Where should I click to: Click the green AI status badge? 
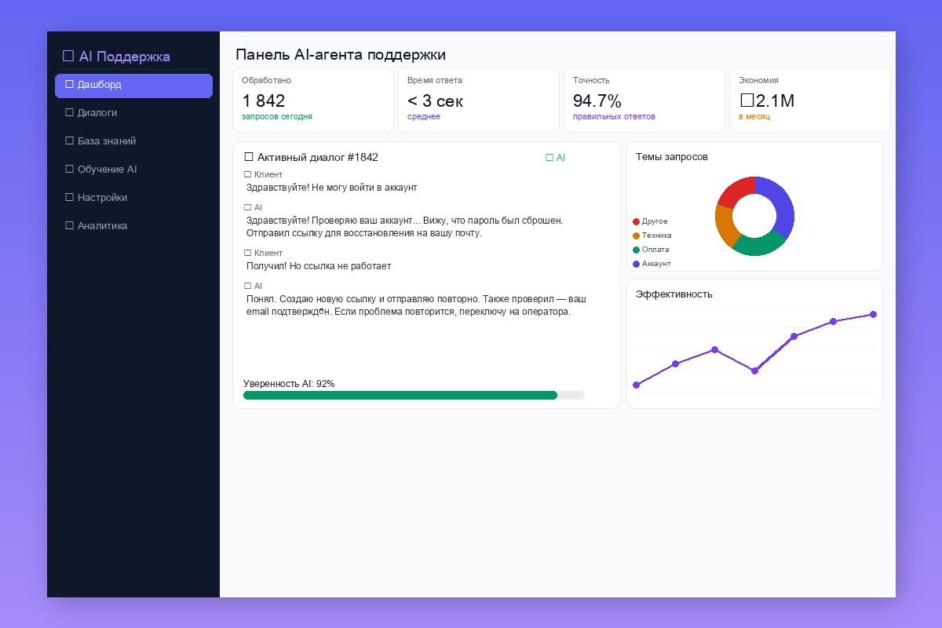point(555,157)
